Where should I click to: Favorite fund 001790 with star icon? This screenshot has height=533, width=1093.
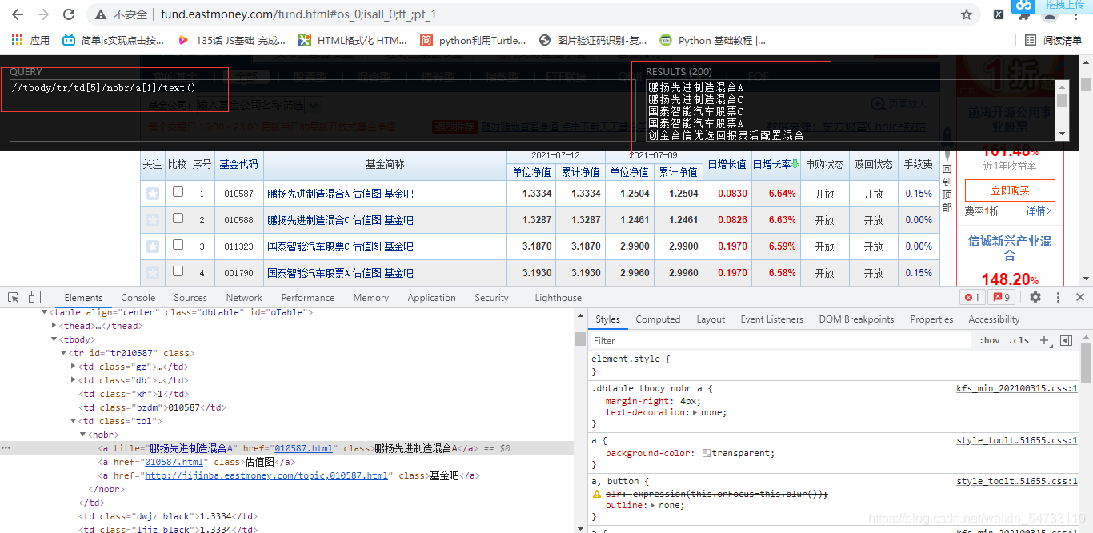[153, 273]
